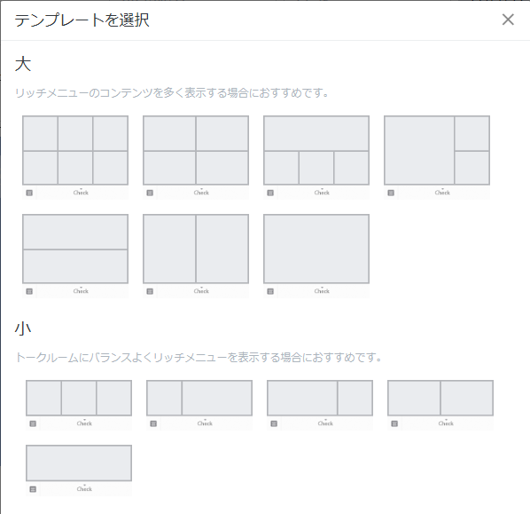Choose the small single-area template

79,463
